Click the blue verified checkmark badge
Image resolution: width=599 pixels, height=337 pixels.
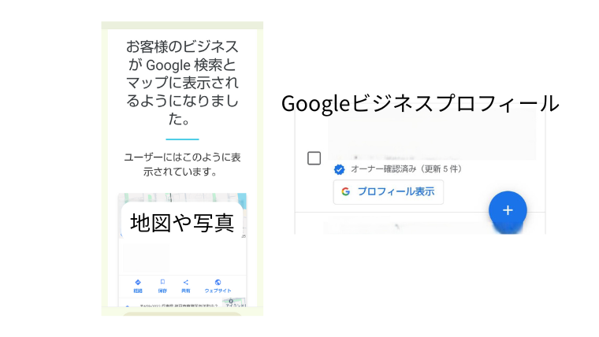coord(339,169)
